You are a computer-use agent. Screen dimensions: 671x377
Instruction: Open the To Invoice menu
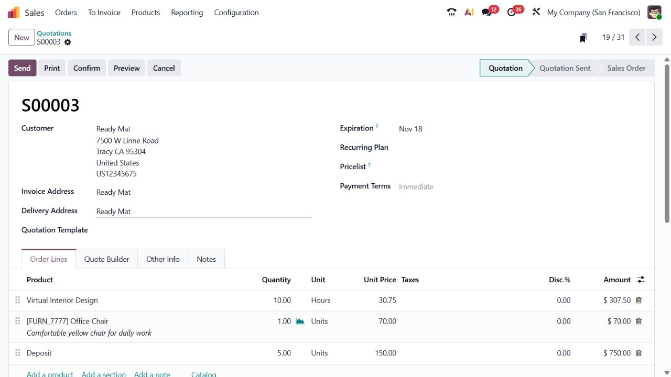[x=104, y=12]
